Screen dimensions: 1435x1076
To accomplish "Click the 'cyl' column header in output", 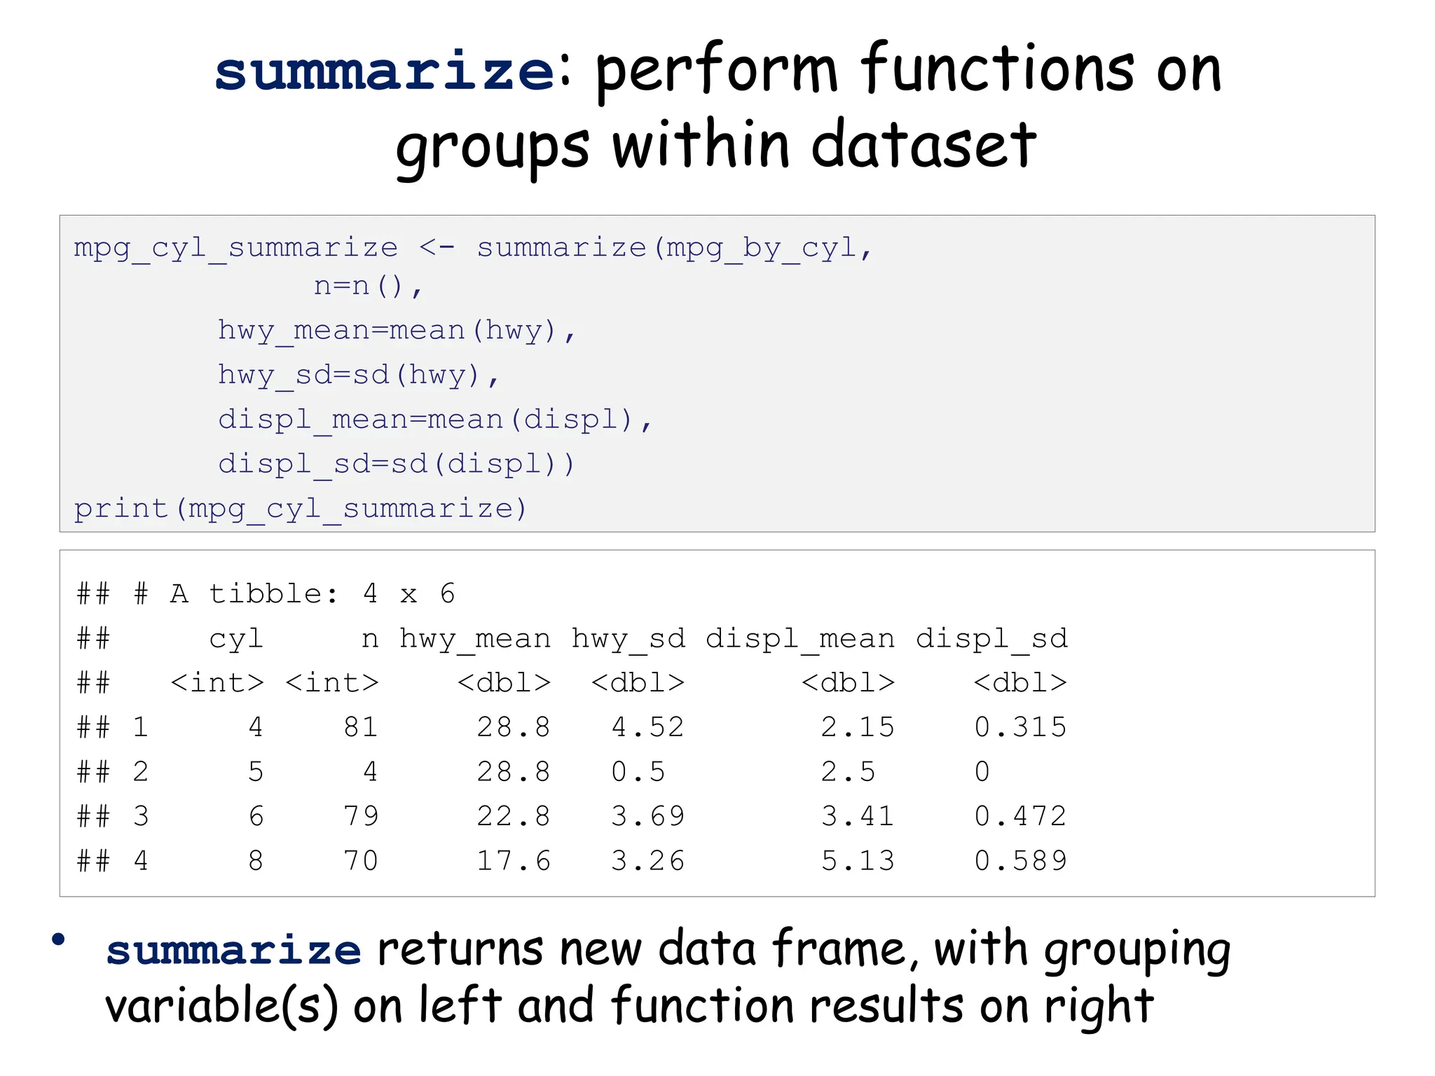I will tap(236, 638).
